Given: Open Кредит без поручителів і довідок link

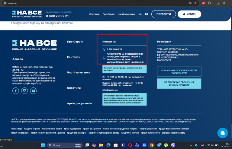Looking at the screenshot, I should click(x=174, y=129).
